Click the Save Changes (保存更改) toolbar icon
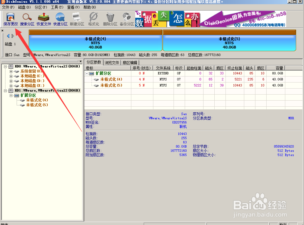The height and width of the screenshot is (225, 304). [11, 19]
